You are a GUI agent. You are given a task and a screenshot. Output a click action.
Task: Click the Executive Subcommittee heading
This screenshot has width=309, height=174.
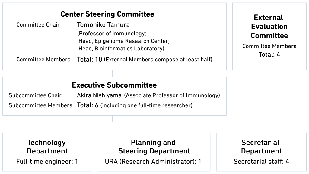114,85
